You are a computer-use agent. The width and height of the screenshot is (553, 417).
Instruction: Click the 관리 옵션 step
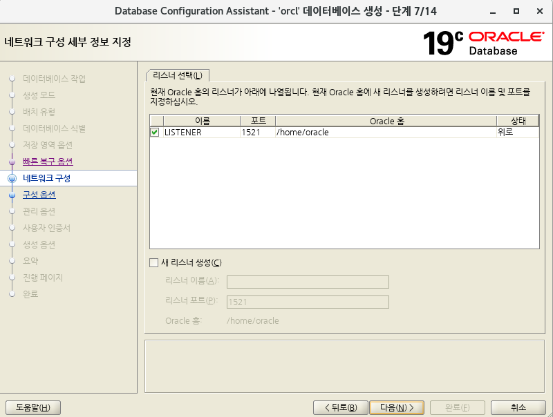(39, 211)
